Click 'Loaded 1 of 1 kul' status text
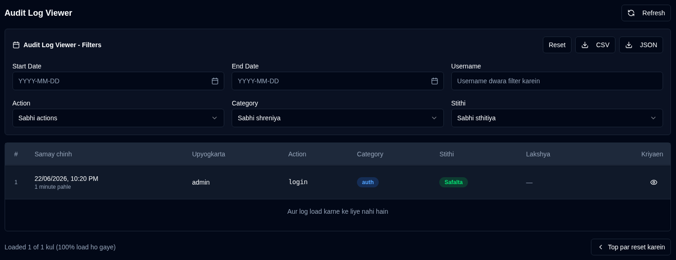Viewport: 676px width, 260px height. [60, 247]
